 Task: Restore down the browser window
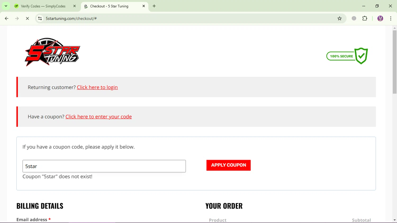tap(377, 6)
